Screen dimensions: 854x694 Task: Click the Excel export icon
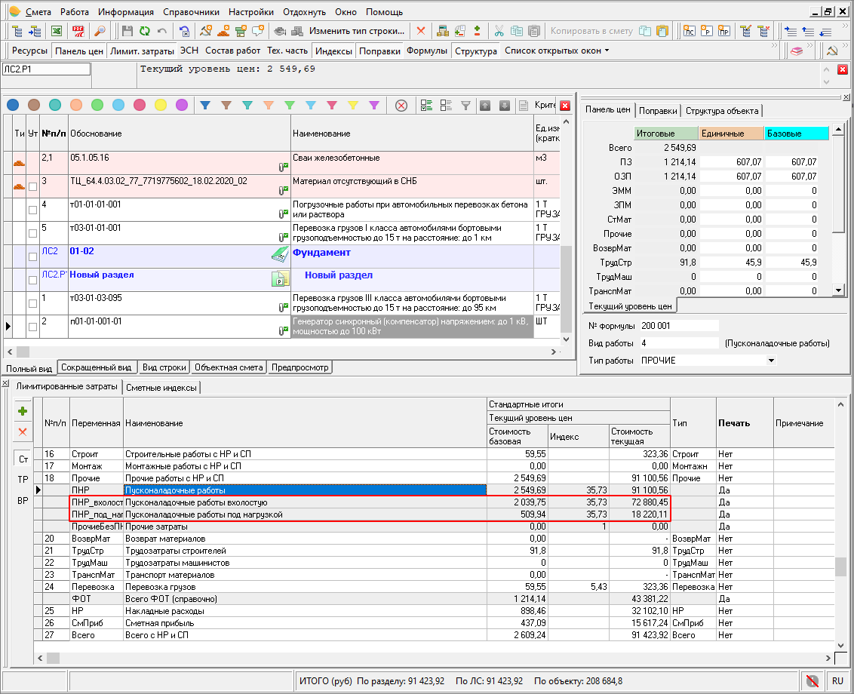tap(57, 31)
